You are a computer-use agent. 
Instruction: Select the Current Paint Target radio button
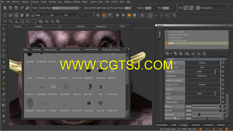pos(167,40)
